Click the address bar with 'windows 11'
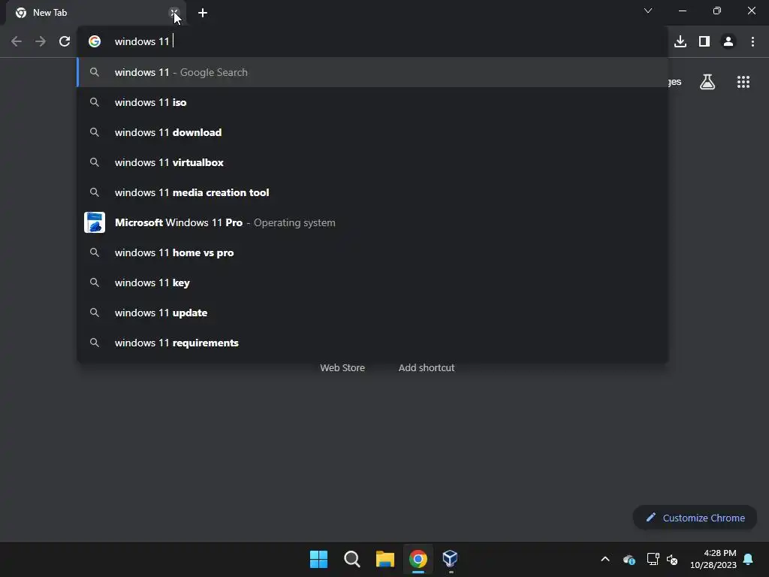 [372, 41]
